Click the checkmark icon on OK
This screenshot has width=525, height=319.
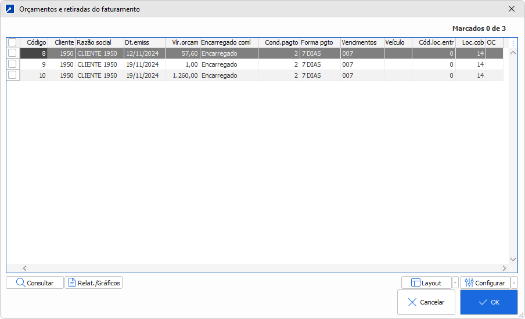(483, 302)
